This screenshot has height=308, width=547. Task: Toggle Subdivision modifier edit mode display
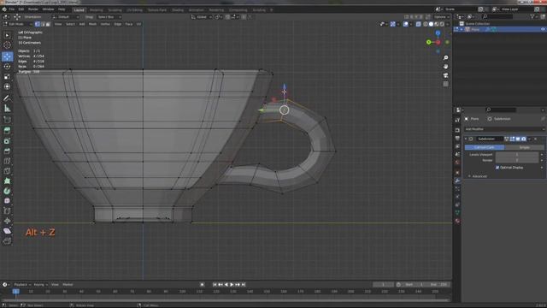[x=512, y=139]
